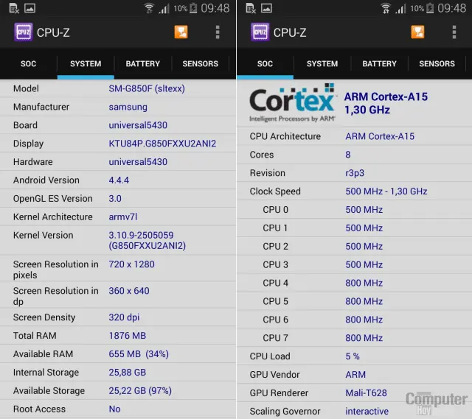The width and height of the screenshot is (472, 419).
Task: Click the ARM Cortex logo image
Action: click(x=293, y=105)
